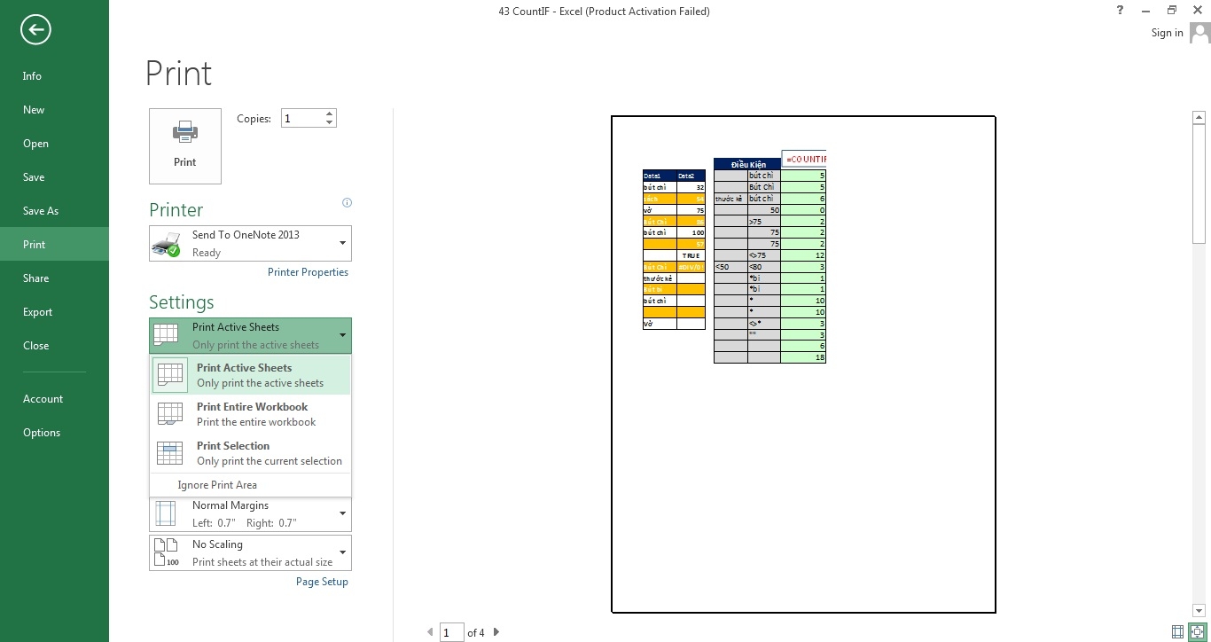Go to previous page in preview
Image resolution: width=1211 pixels, height=642 pixels.
pyautogui.click(x=431, y=632)
